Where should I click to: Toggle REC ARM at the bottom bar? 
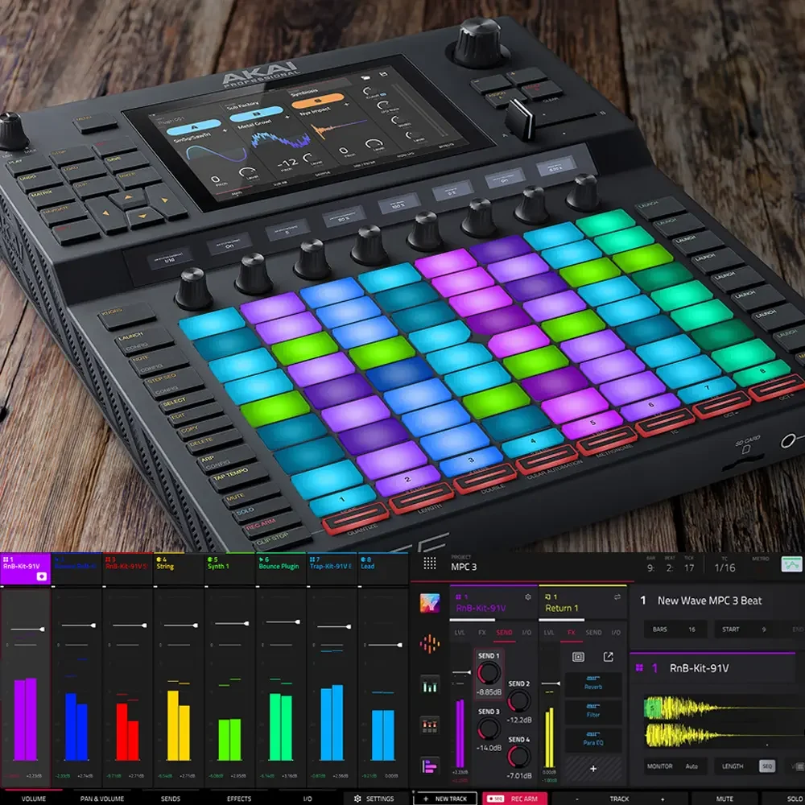point(515,799)
